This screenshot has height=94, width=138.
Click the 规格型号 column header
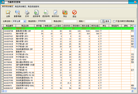click(x=115, y=26)
